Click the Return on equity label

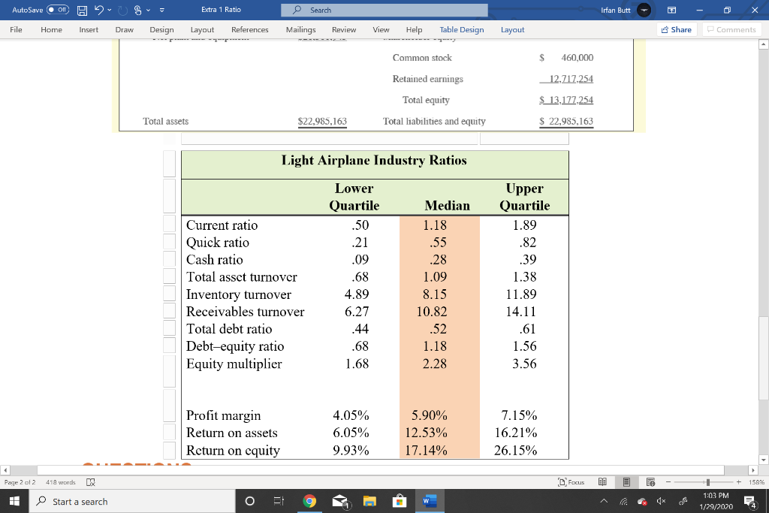(233, 450)
